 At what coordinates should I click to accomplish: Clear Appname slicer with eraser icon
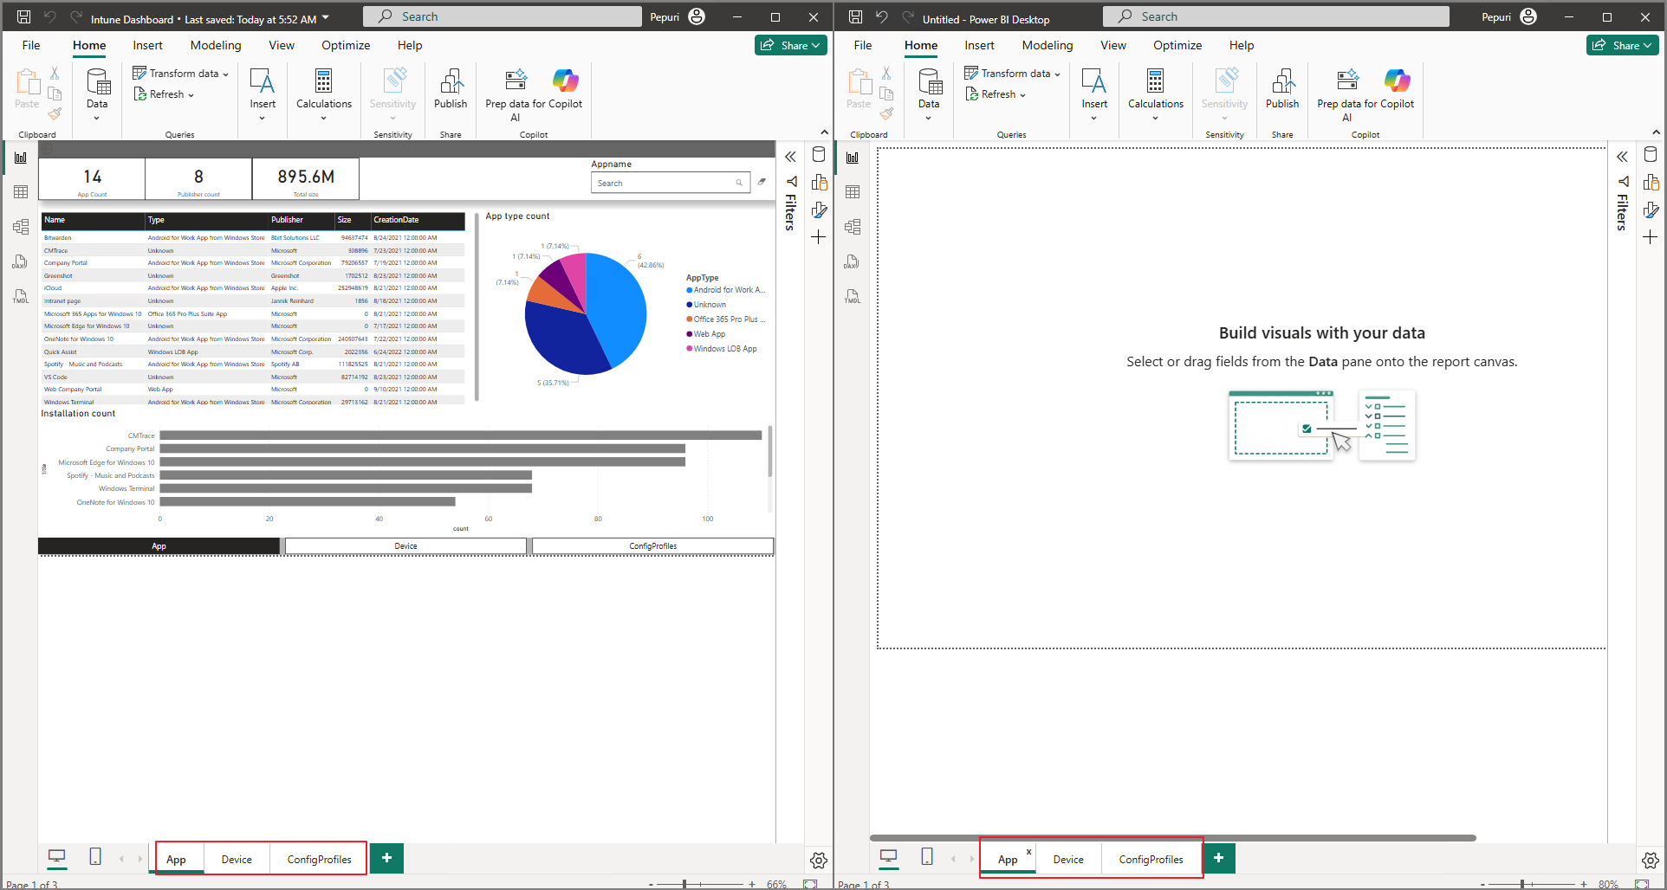pyautogui.click(x=762, y=182)
